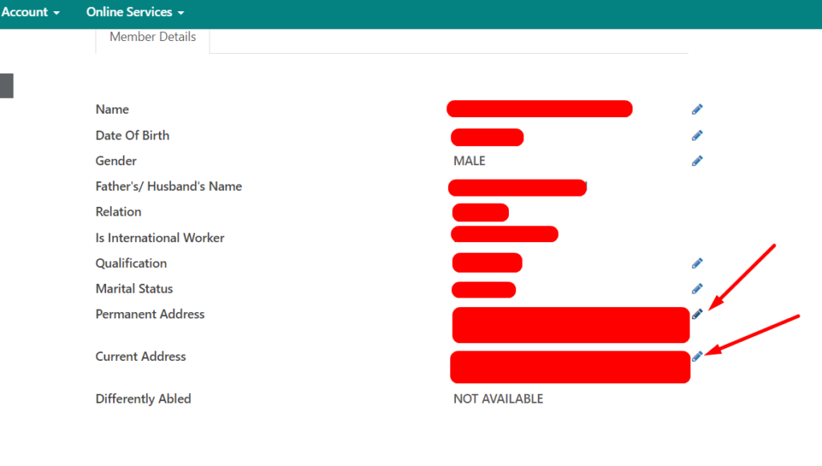The image size is (822, 466).
Task: Click the Relation field label
Action: tap(118, 212)
